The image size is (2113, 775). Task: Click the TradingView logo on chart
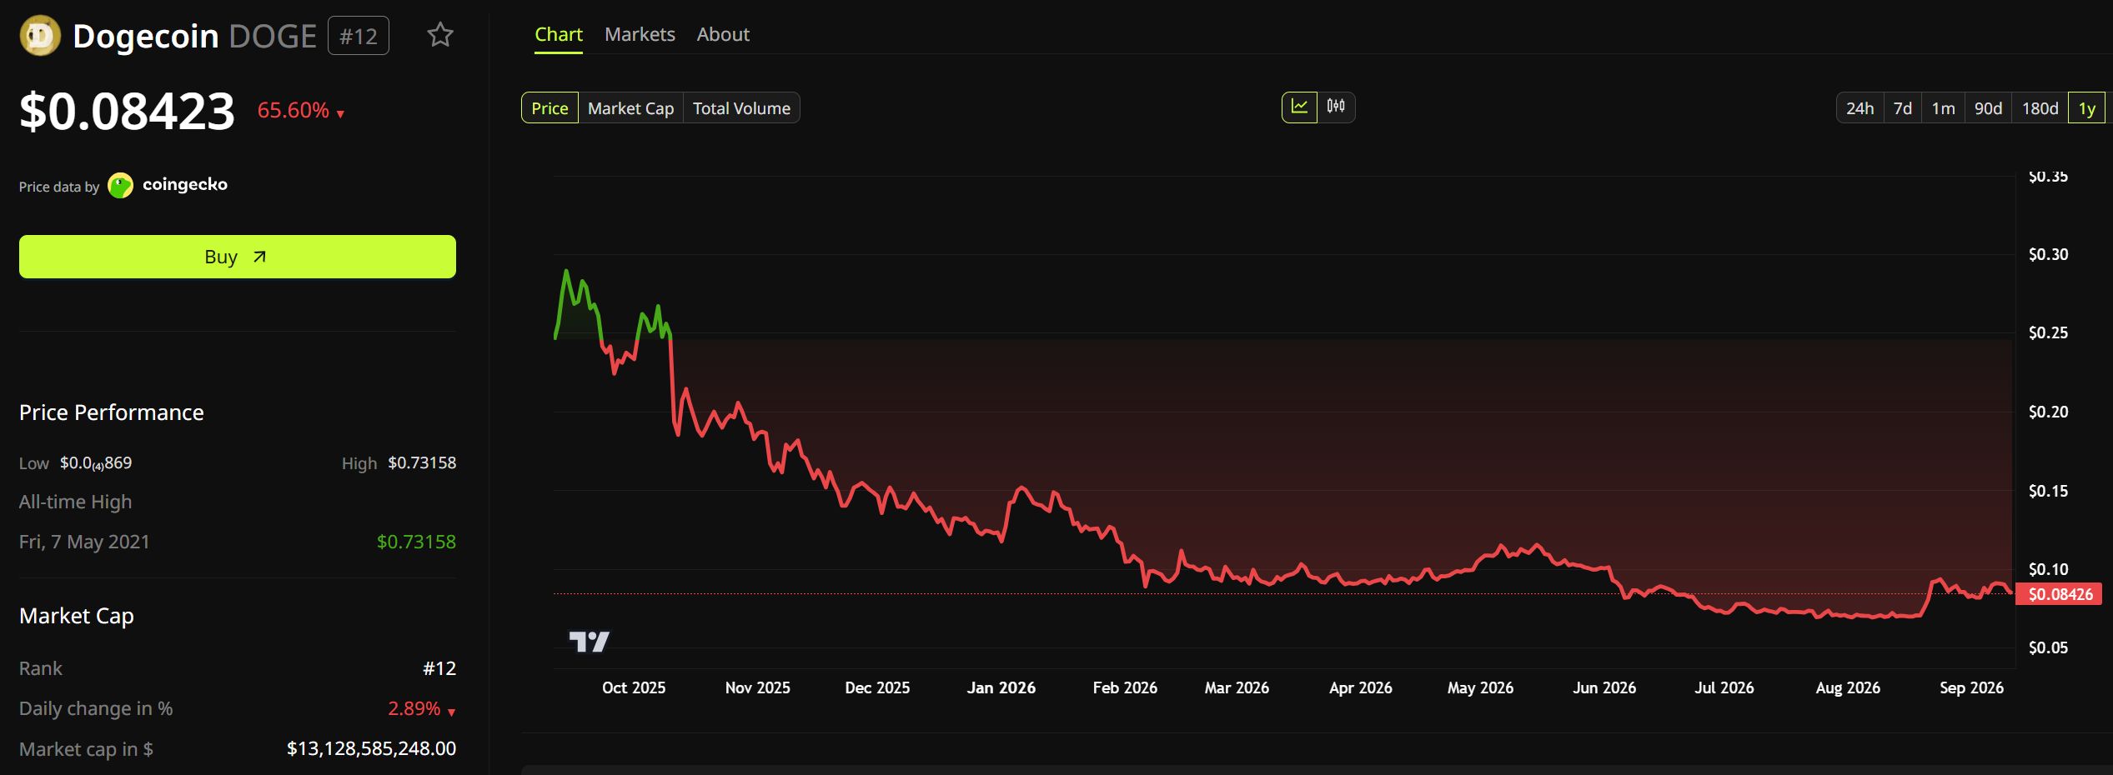589,641
